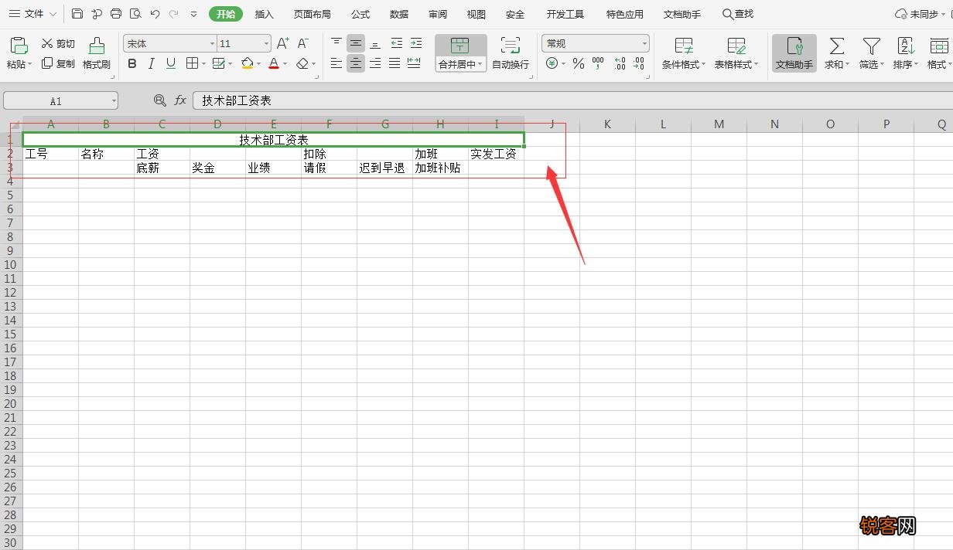Click the currency format (¥) icon
The width and height of the screenshot is (953, 550).
click(552, 64)
